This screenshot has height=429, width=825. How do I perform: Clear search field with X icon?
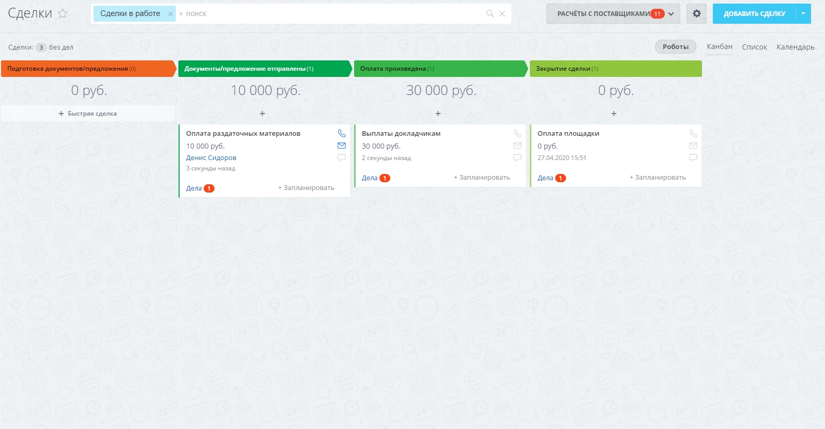click(x=502, y=13)
